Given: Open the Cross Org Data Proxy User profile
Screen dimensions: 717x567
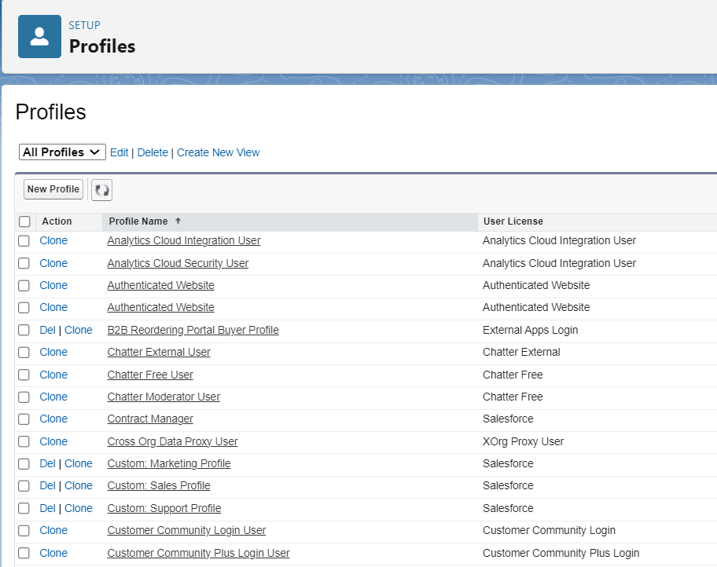Looking at the screenshot, I should [x=172, y=441].
